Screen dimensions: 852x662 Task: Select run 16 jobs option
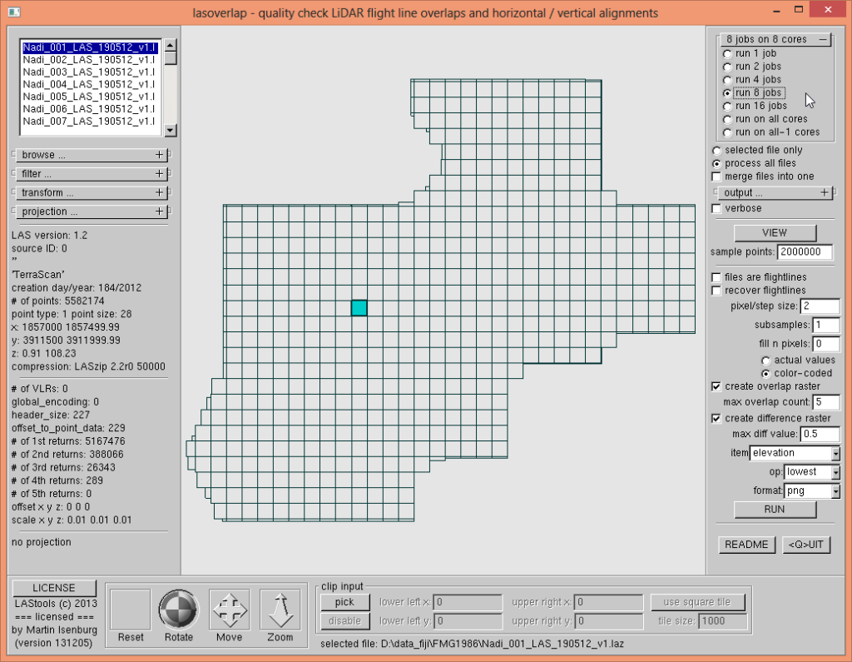728,106
